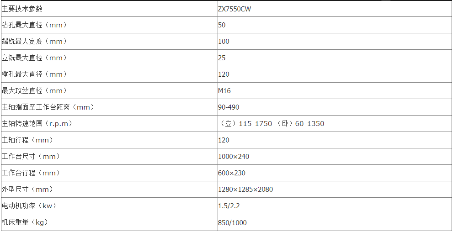Click the M16 tapping diameter value
This screenshot has width=453, height=232.
(x=224, y=91)
